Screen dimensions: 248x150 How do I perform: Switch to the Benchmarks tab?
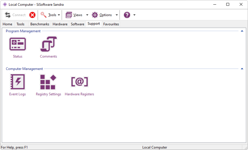(40, 24)
